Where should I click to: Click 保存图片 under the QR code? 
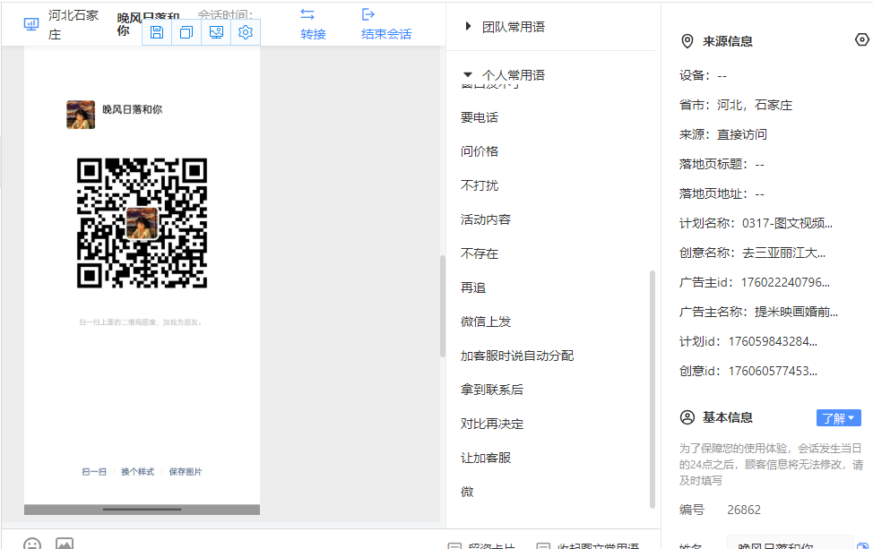186,472
